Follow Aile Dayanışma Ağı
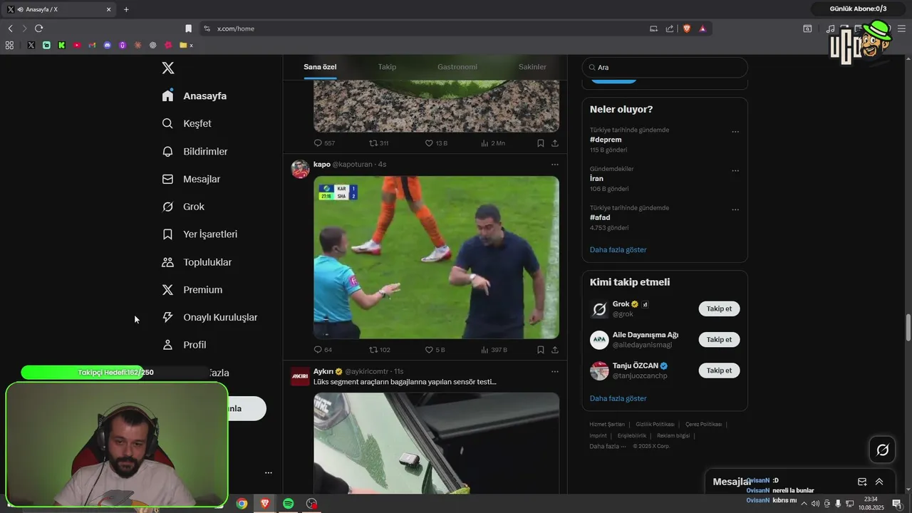 [719, 340]
